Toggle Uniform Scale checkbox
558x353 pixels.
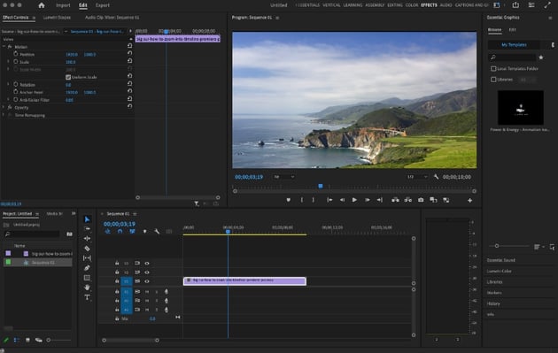68,77
